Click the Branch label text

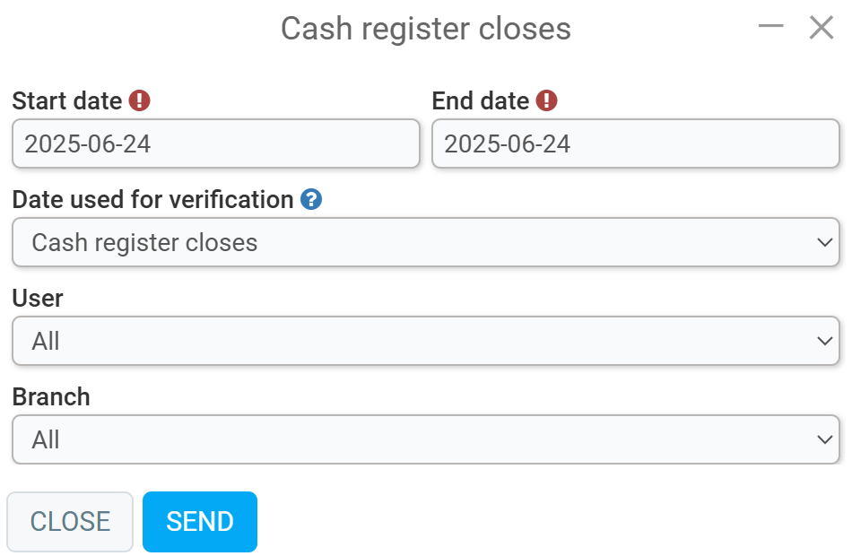coord(51,396)
